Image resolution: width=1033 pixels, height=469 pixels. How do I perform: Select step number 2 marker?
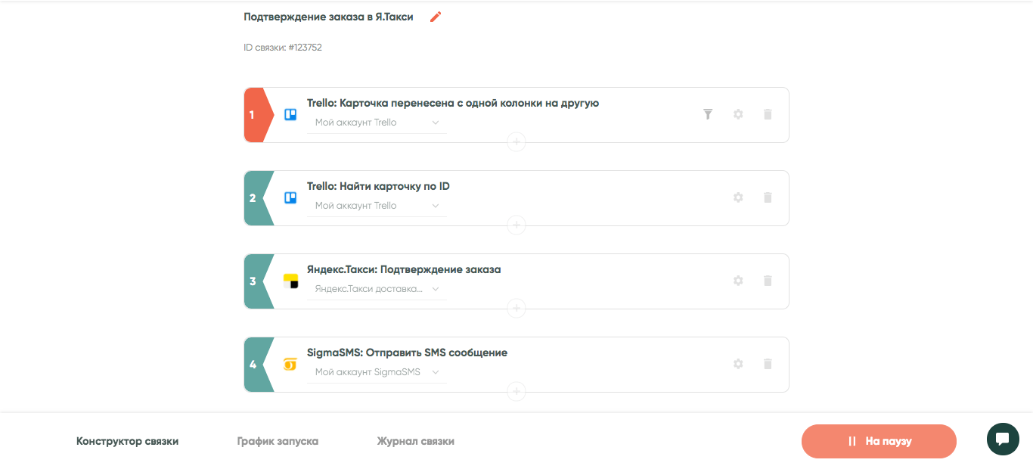click(x=258, y=198)
